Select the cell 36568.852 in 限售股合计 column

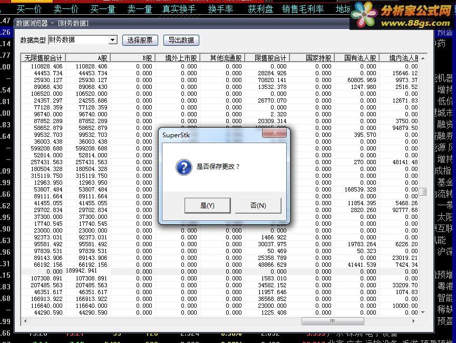click(272, 299)
